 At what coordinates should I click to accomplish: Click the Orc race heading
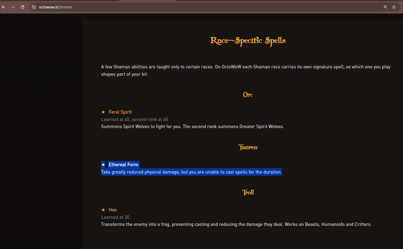click(248, 95)
